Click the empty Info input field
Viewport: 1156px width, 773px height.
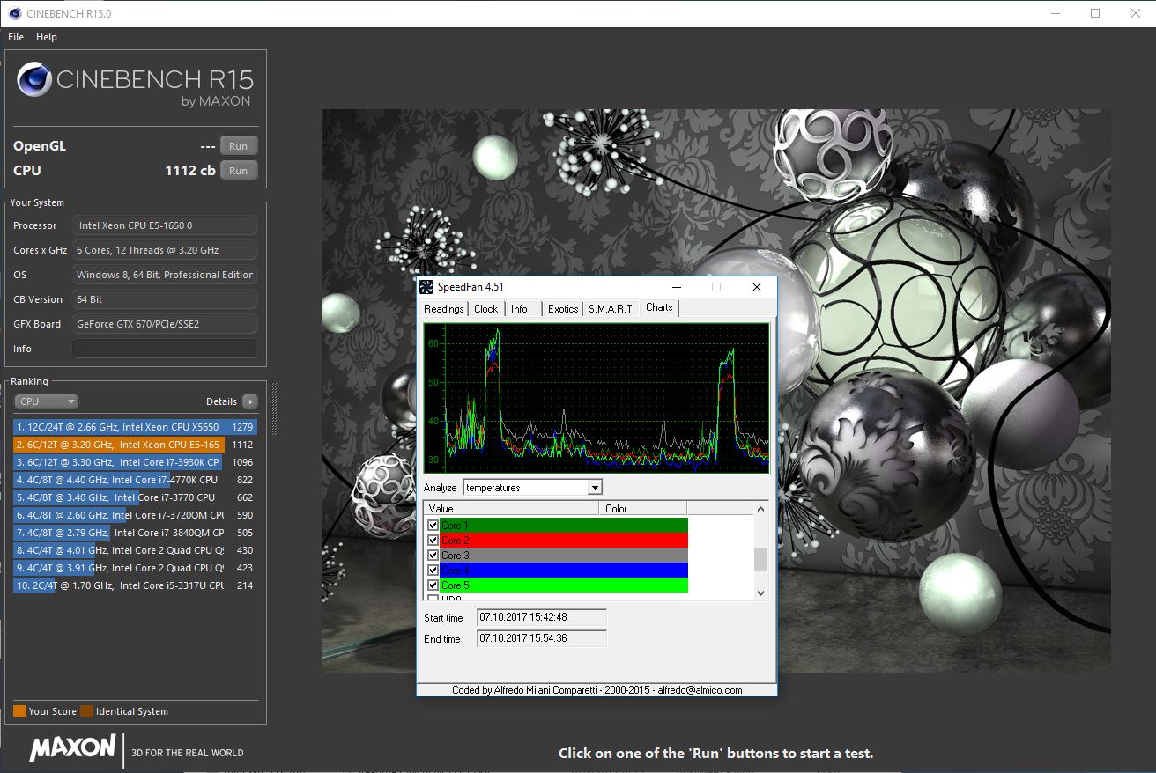(165, 349)
